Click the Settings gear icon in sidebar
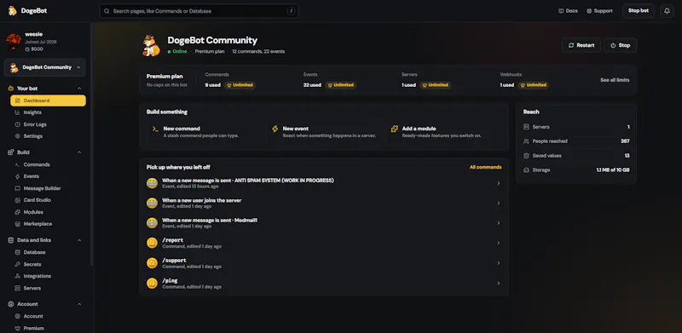The height and width of the screenshot is (333, 682). click(17, 136)
